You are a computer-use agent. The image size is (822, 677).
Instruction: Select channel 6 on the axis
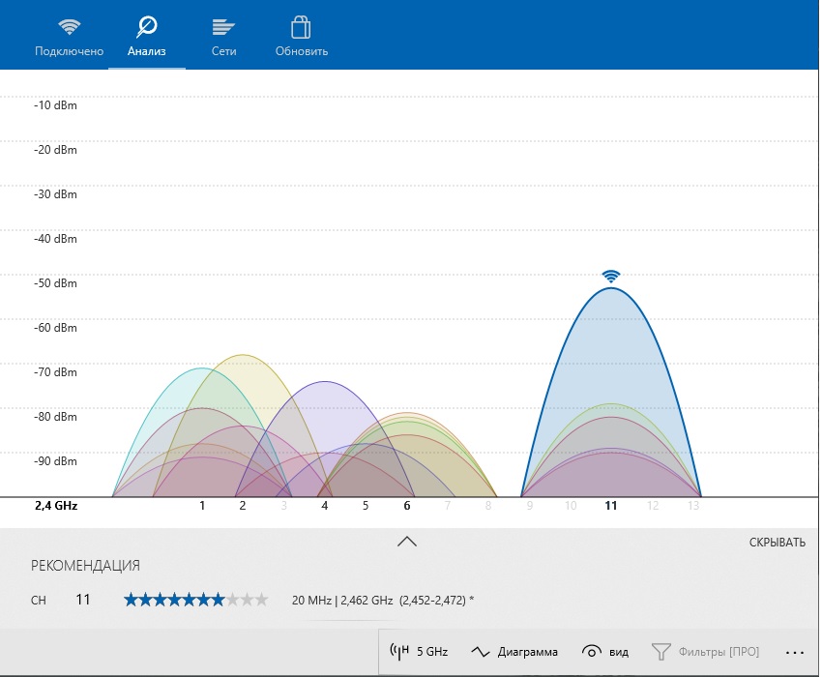click(407, 506)
